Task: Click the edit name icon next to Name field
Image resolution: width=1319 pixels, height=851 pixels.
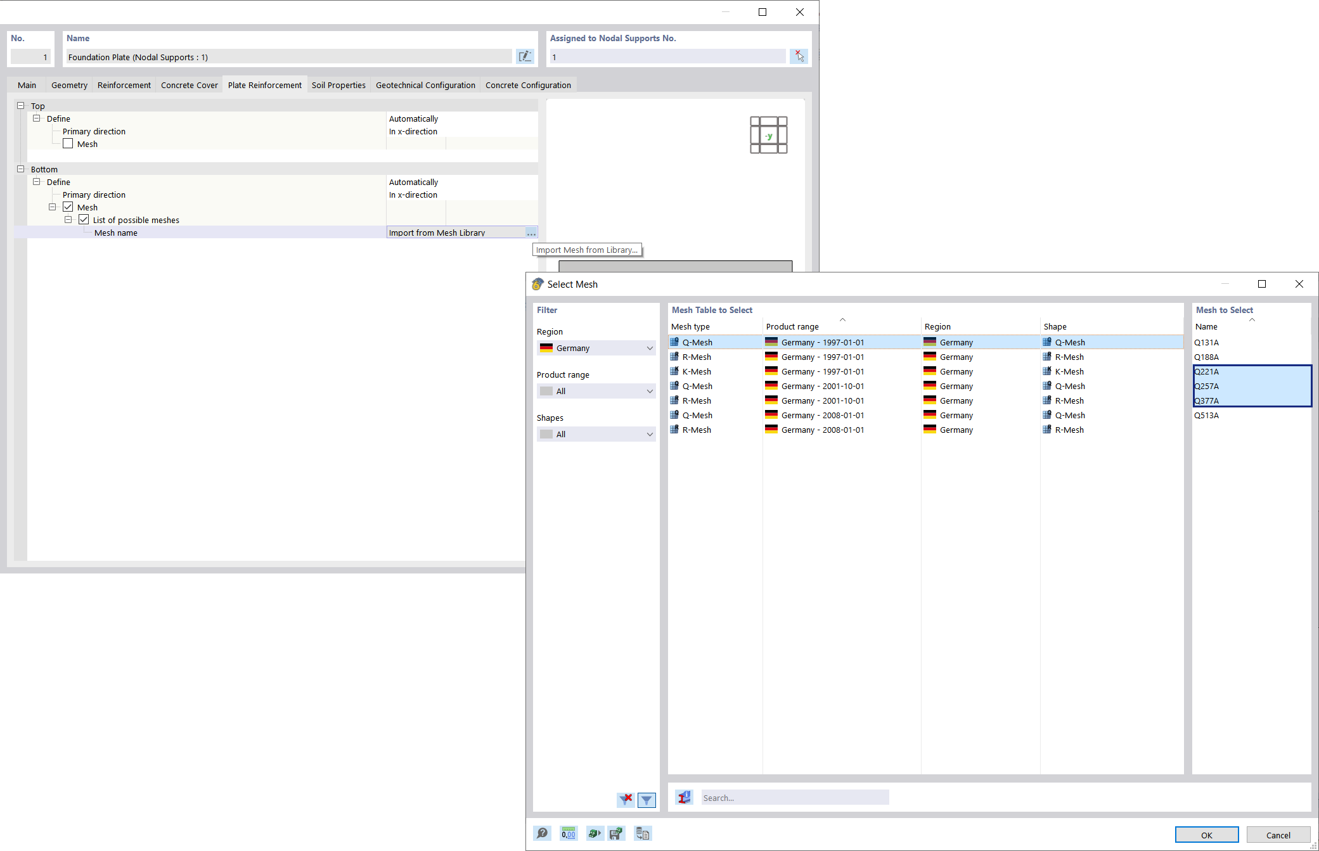Action: 525,56
